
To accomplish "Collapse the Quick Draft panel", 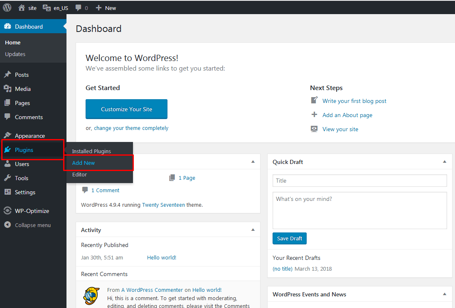I will [x=445, y=161].
